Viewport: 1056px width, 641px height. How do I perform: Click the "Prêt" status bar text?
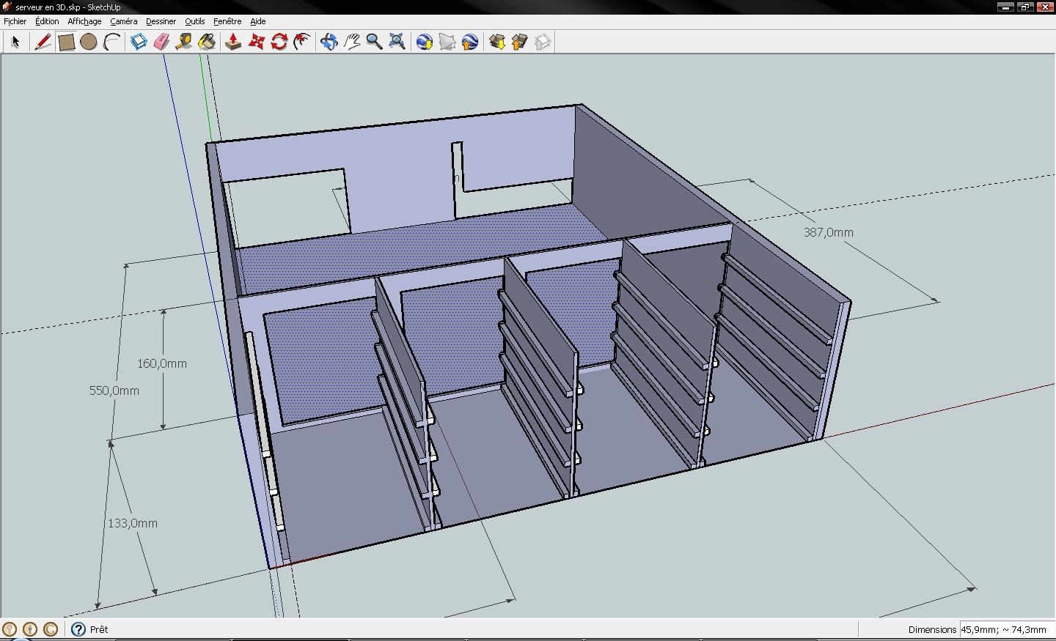(x=99, y=629)
